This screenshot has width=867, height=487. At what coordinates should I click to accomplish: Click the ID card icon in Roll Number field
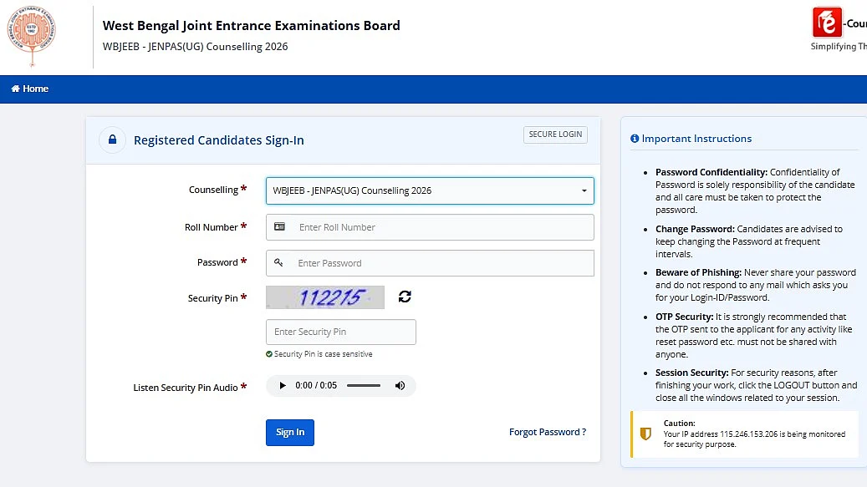pyautogui.click(x=280, y=227)
